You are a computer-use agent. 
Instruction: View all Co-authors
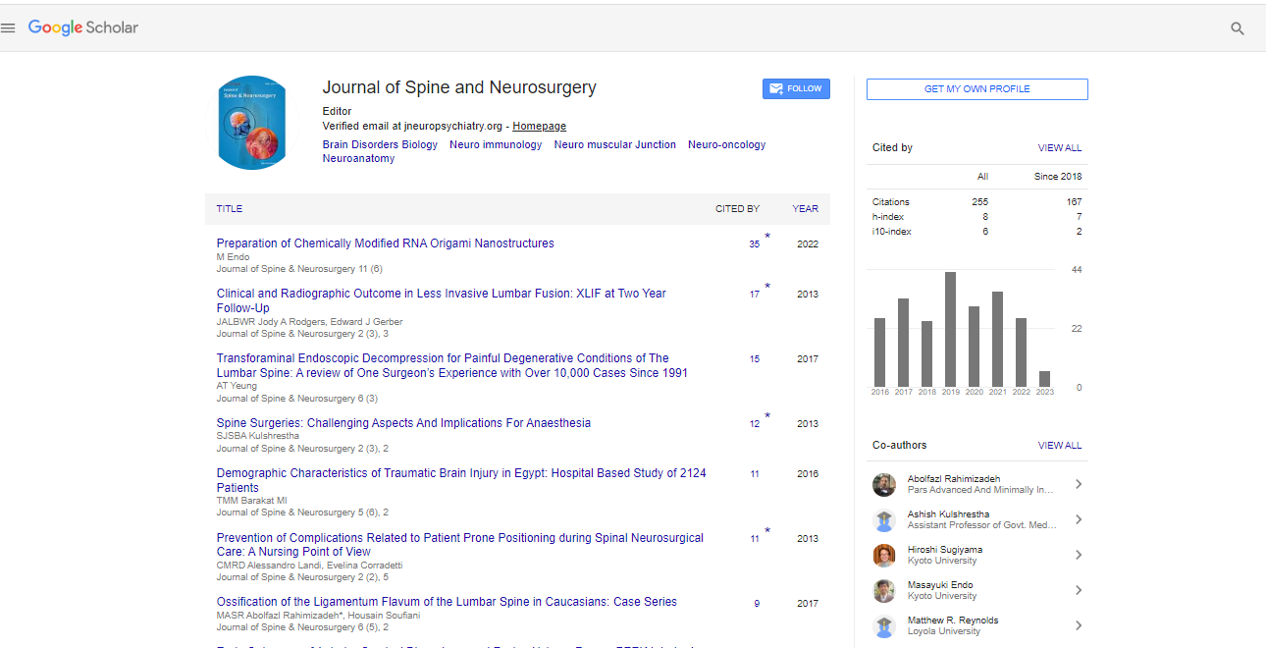[1060, 446]
